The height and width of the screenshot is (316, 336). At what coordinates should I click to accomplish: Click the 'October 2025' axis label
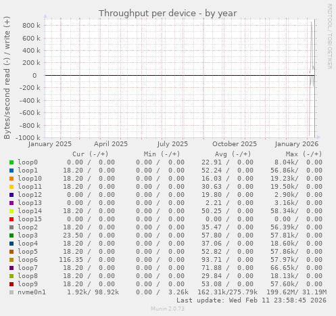235,144
